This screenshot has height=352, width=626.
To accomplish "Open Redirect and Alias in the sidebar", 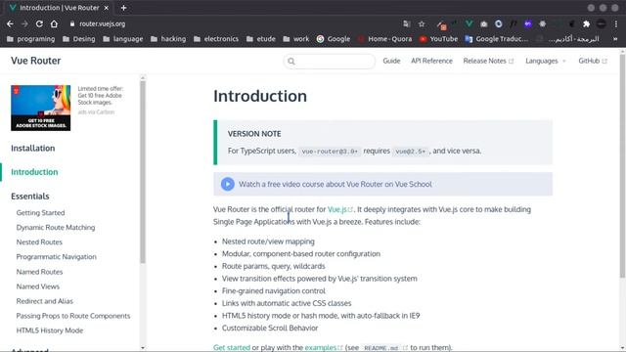I will [45, 301].
